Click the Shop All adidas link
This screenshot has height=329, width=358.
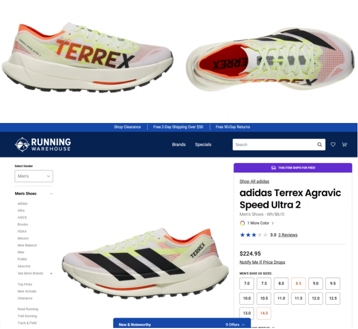pos(254,182)
